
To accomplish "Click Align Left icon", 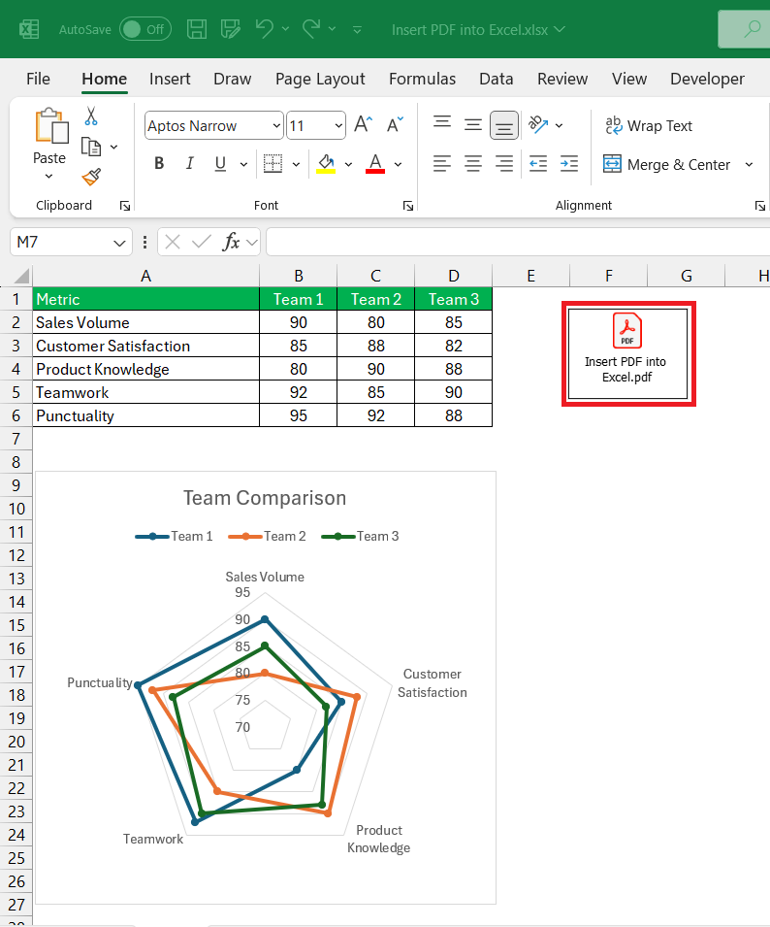I will click(441, 164).
